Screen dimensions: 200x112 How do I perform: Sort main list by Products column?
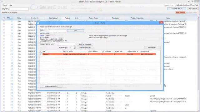point(67,18)
